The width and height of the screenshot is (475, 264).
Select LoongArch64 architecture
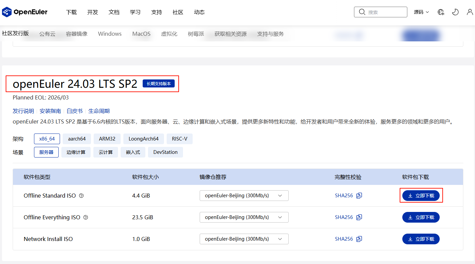tap(144, 139)
